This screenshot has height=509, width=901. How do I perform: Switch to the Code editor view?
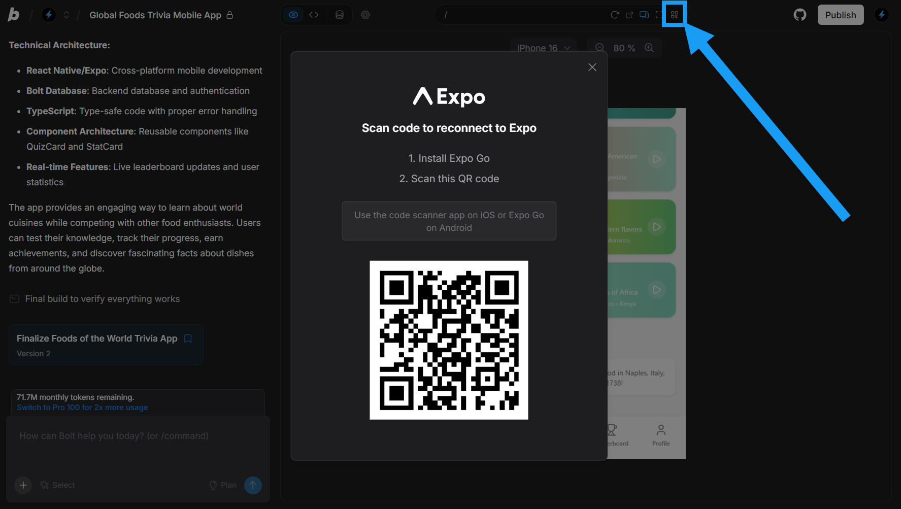(x=314, y=15)
